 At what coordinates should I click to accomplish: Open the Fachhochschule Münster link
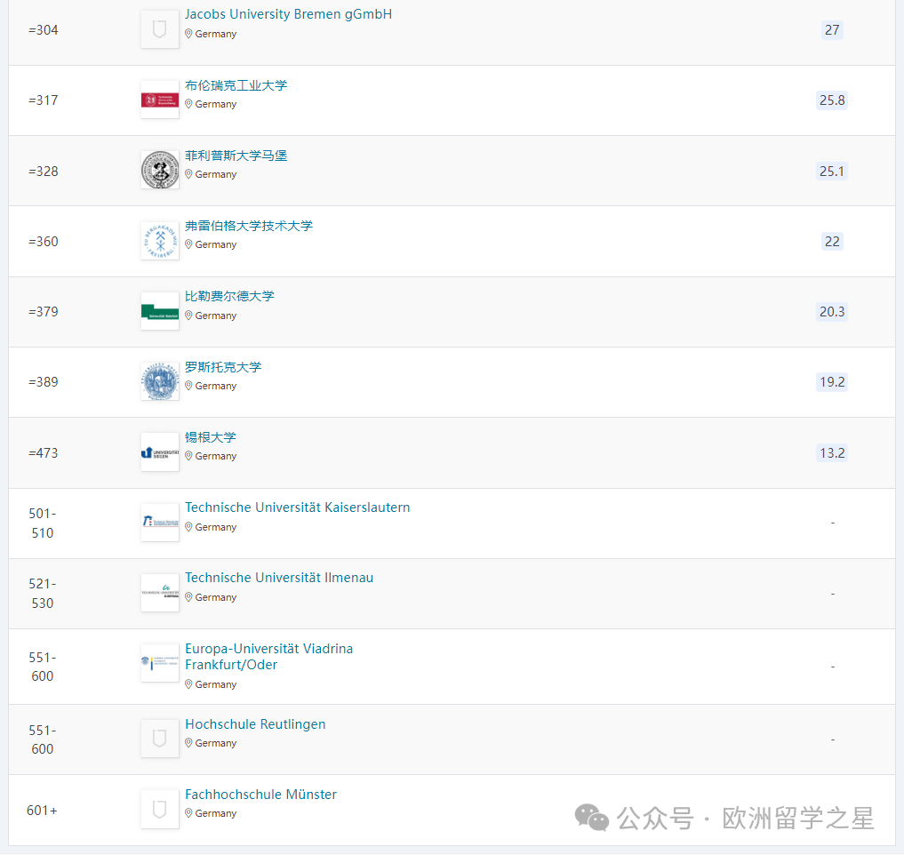[260, 795]
